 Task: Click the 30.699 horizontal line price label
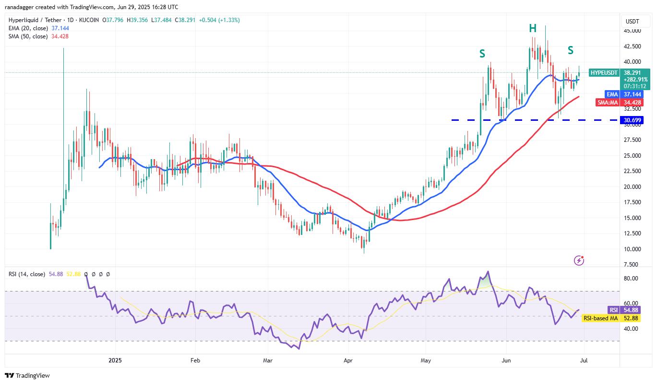633,120
